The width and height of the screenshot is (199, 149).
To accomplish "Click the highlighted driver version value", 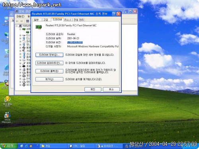I will pos(75,43).
